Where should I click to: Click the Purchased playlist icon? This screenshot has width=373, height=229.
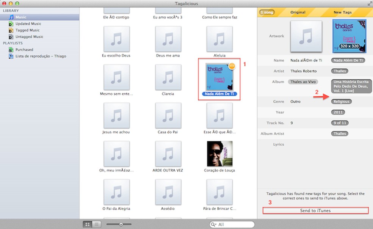11,50
